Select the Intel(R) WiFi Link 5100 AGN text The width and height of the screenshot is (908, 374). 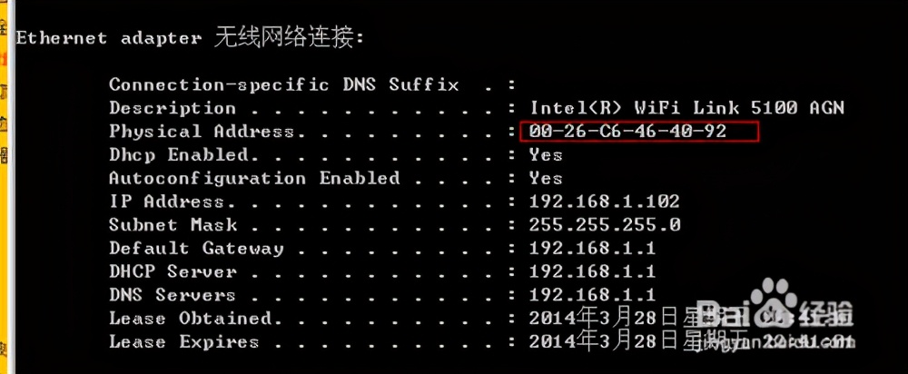tap(687, 108)
